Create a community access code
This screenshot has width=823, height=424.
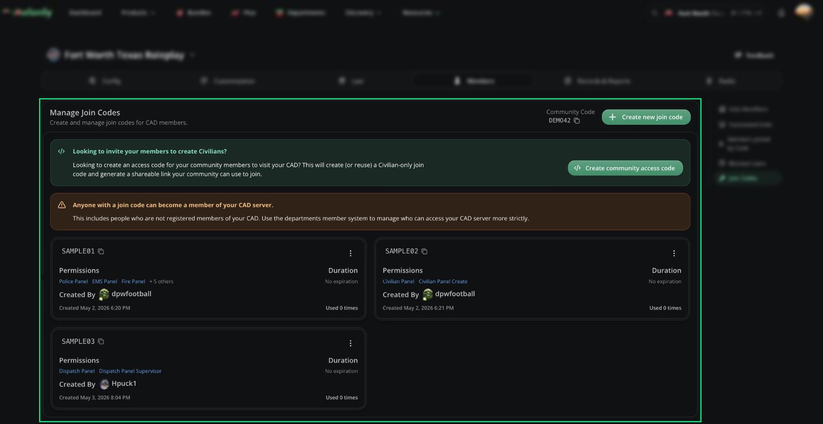click(625, 168)
